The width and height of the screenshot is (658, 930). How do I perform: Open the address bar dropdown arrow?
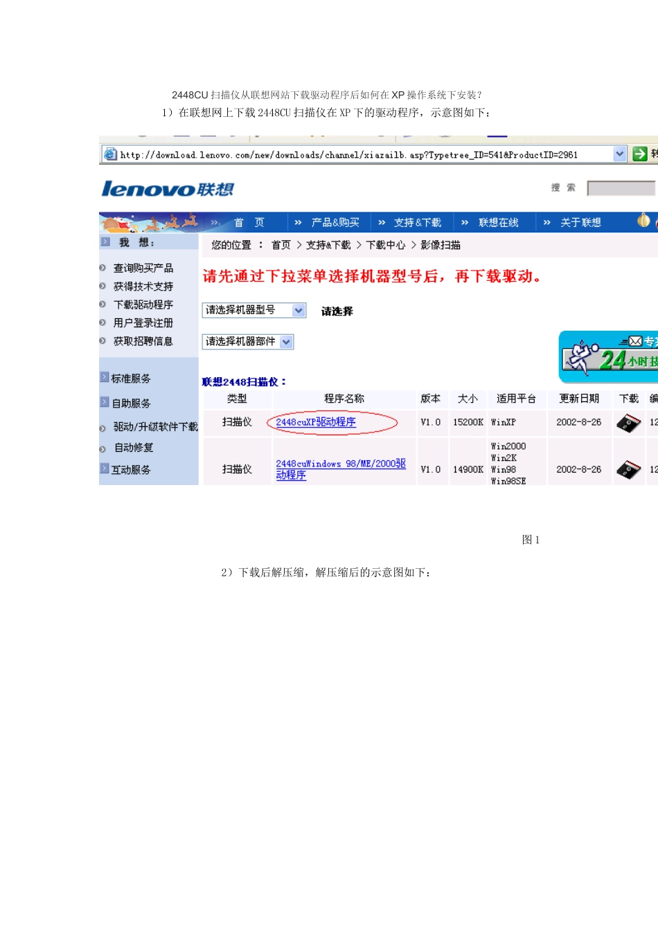[620, 154]
